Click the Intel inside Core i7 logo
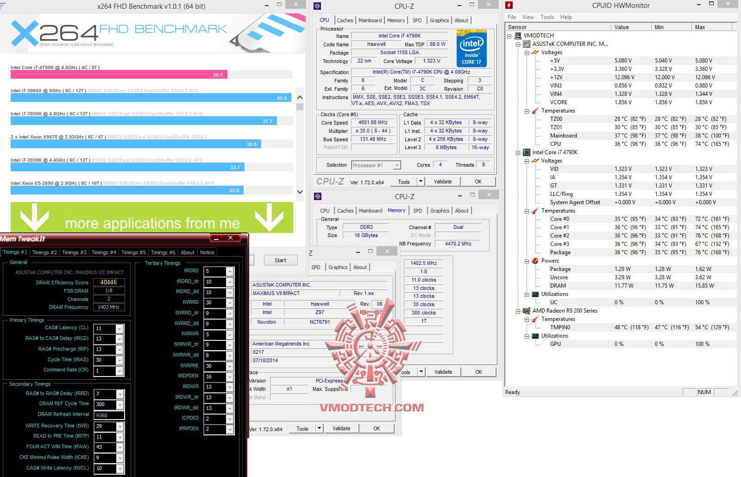Image resolution: width=741 pixels, height=477 pixels. coord(471,48)
